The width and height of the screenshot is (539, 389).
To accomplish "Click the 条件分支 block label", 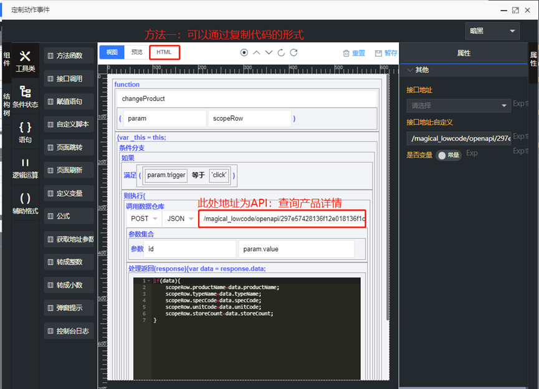I will point(131,148).
